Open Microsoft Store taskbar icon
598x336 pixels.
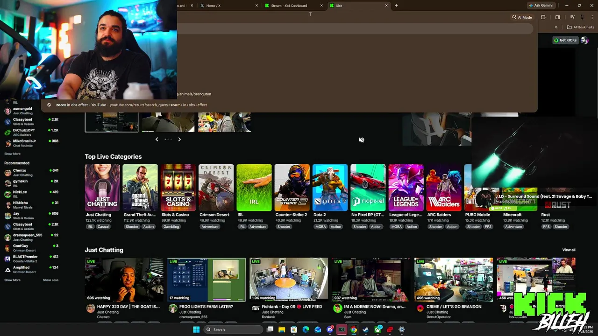pos(293,329)
